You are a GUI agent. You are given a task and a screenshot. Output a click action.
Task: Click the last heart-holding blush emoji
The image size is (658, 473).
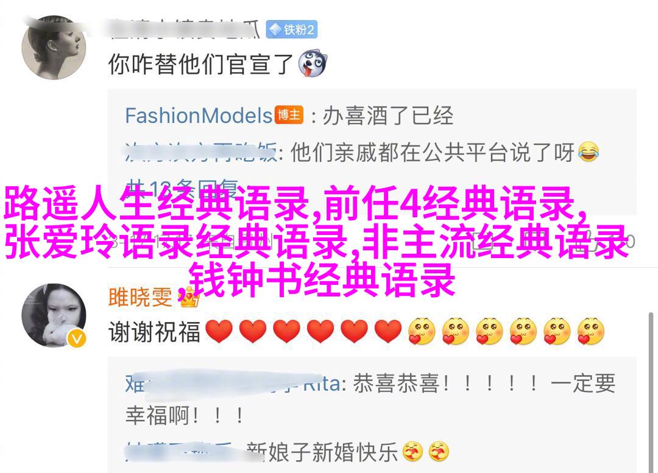click(x=591, y=331)
